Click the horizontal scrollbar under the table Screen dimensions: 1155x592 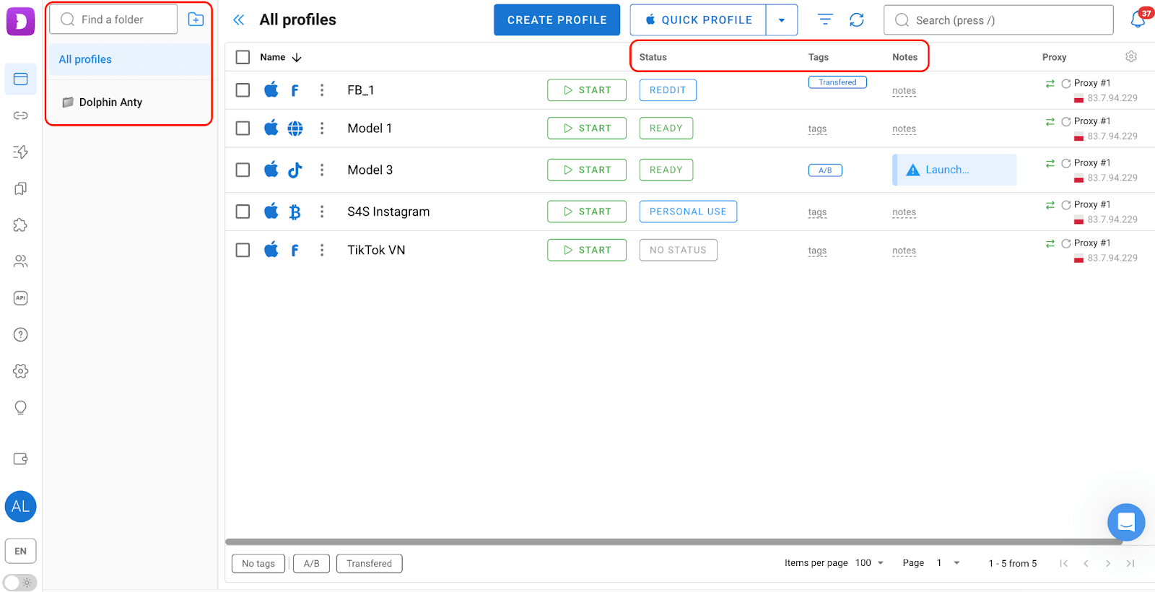673,541
